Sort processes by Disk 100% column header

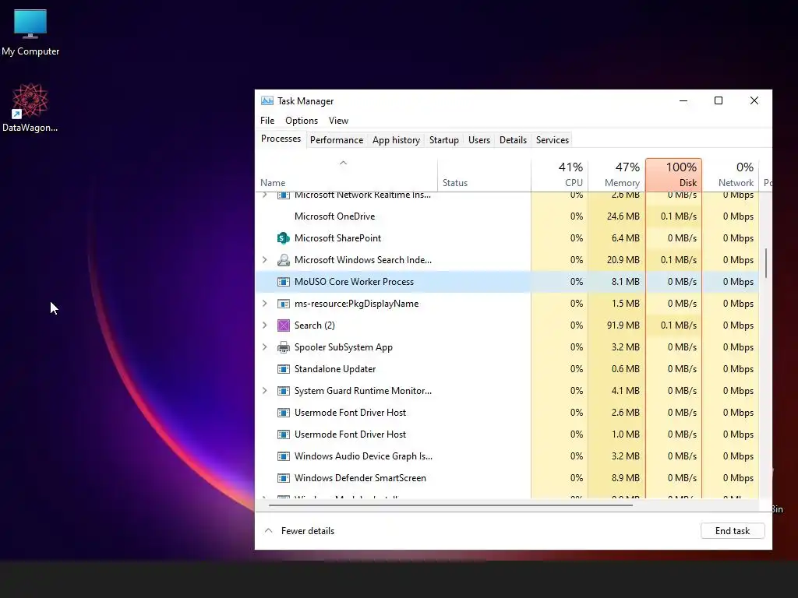pyautogui.click(x=674, y=174)
